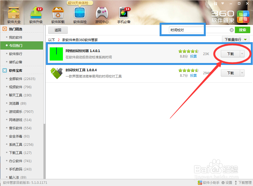
Task: Open the 游戏中心 game center icon
Action: click(102, 15)
